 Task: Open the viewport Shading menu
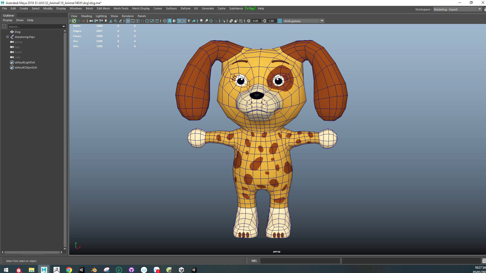pyautogui.click(x=86, y=16)
